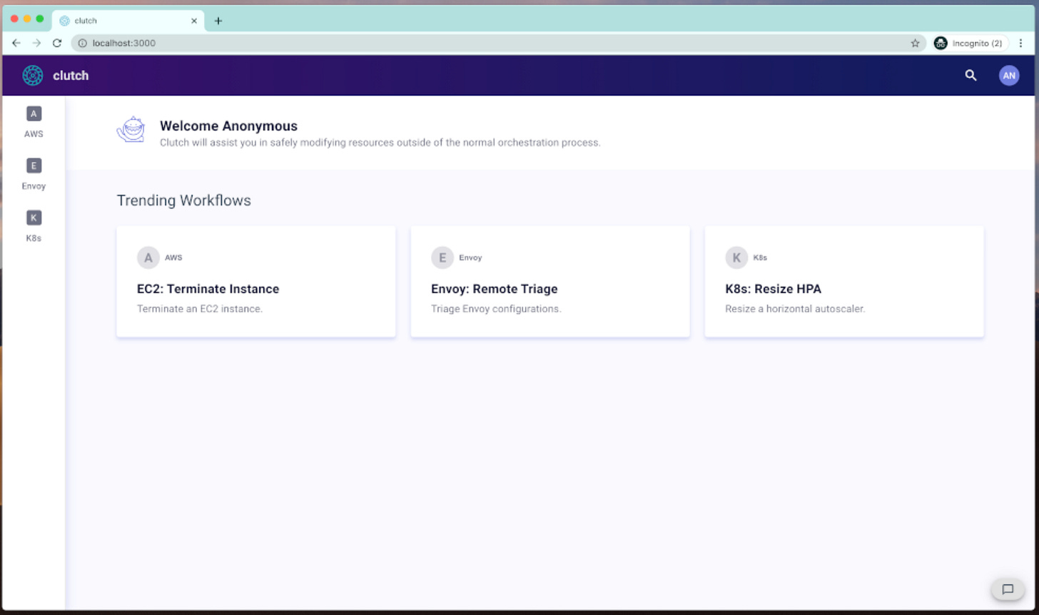Open a new browser tab

pyautogui.click(x=218, y=21)
